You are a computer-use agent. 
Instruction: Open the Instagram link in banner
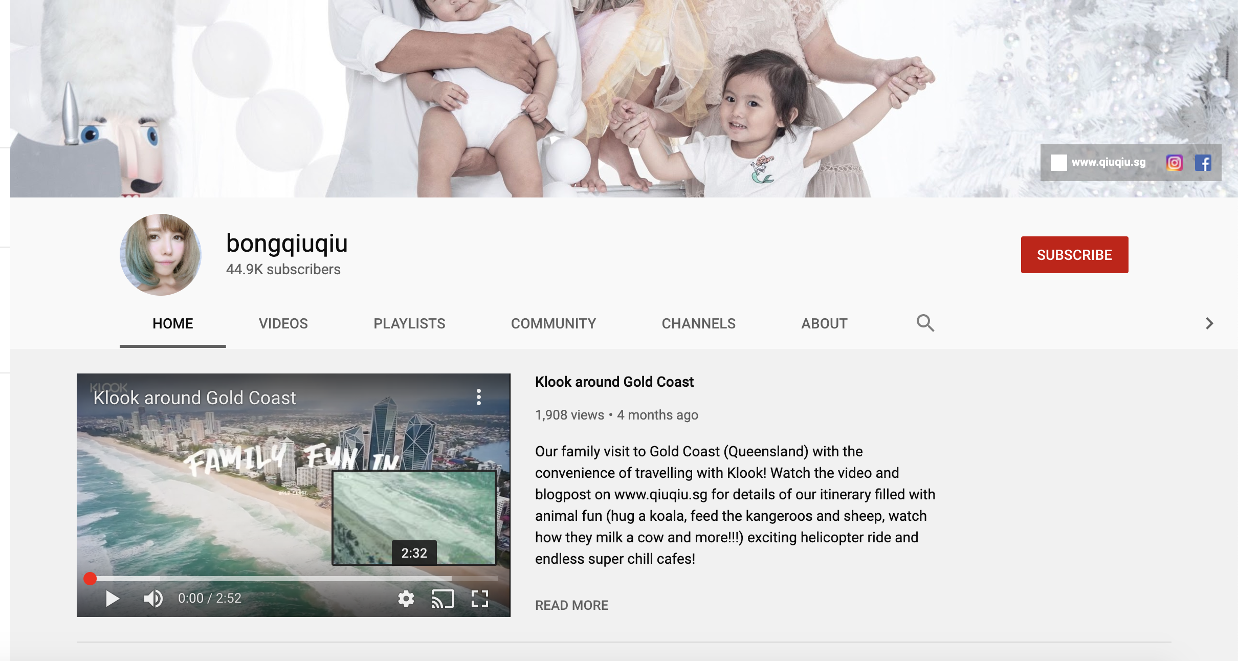click(x=1174, y=163)
